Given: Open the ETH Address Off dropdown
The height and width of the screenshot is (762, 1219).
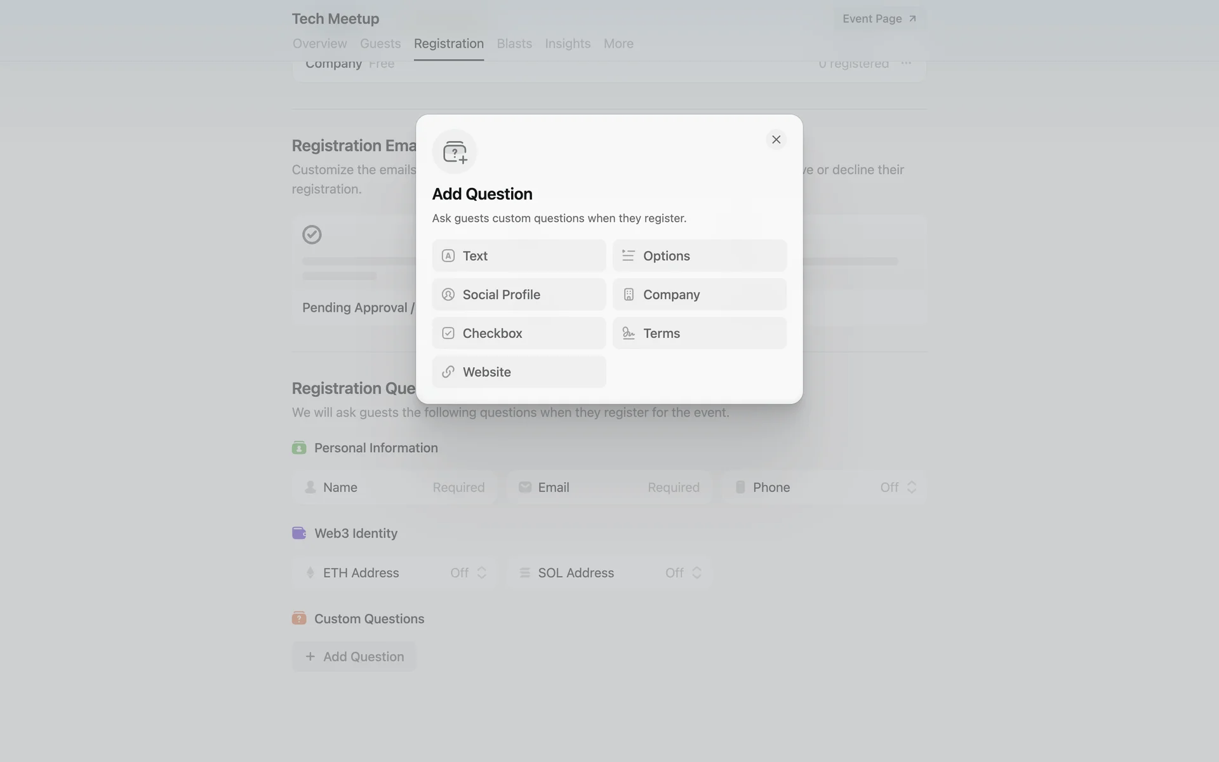Looking at the screenshot, I should (x=469, y=573).
